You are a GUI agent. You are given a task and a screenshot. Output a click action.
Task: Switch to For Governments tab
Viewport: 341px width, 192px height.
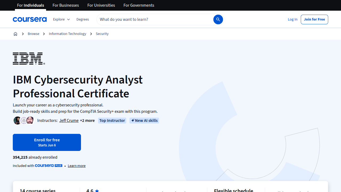point(139,5)
